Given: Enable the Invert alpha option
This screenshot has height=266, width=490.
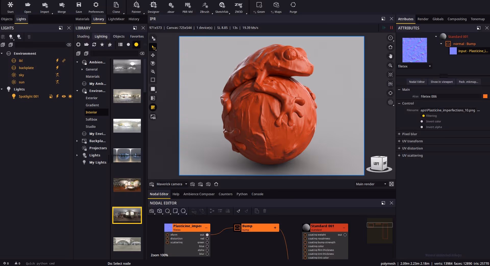Looking at the screenshot, I should 422,127.
